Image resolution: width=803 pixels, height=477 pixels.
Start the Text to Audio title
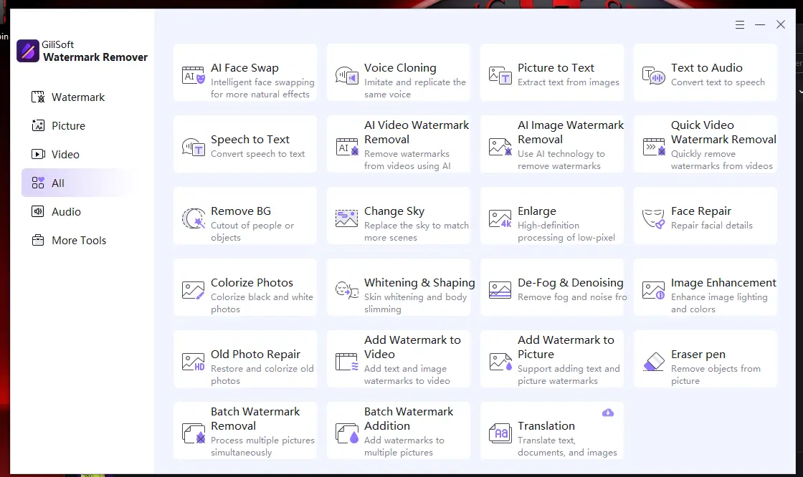(x=707, y=67)
